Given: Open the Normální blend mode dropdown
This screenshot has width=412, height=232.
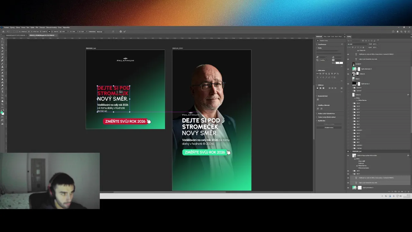Looking at the screenshot, I should [357, 44].
